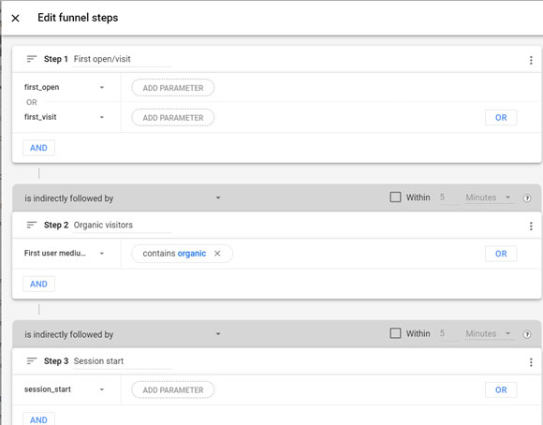Enable the Within checkbox above Step 2
This screenshot has width=543, height=425.
[x=395, y=198]
